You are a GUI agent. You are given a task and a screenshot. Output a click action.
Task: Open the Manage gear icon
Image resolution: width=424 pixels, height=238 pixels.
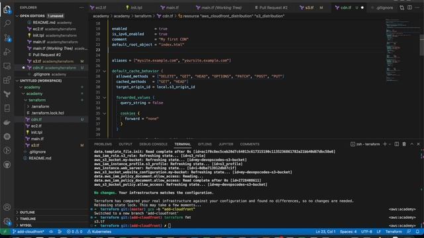click(7, 221)
